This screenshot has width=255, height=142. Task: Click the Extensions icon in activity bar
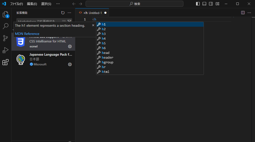tap(5, 62)
